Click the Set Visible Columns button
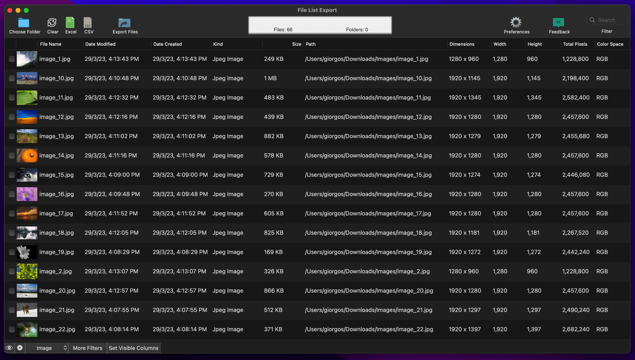The image size is (635, 360). (133, 348)
